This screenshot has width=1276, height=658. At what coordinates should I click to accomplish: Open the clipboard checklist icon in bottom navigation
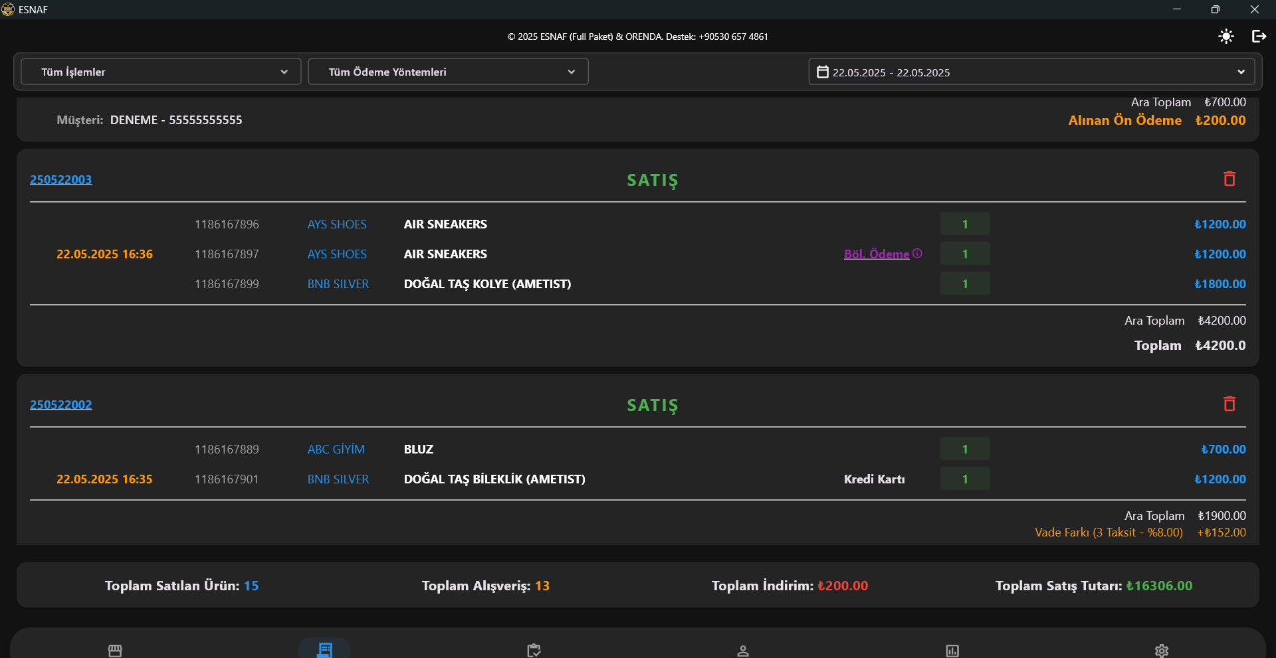pos(534,650)
